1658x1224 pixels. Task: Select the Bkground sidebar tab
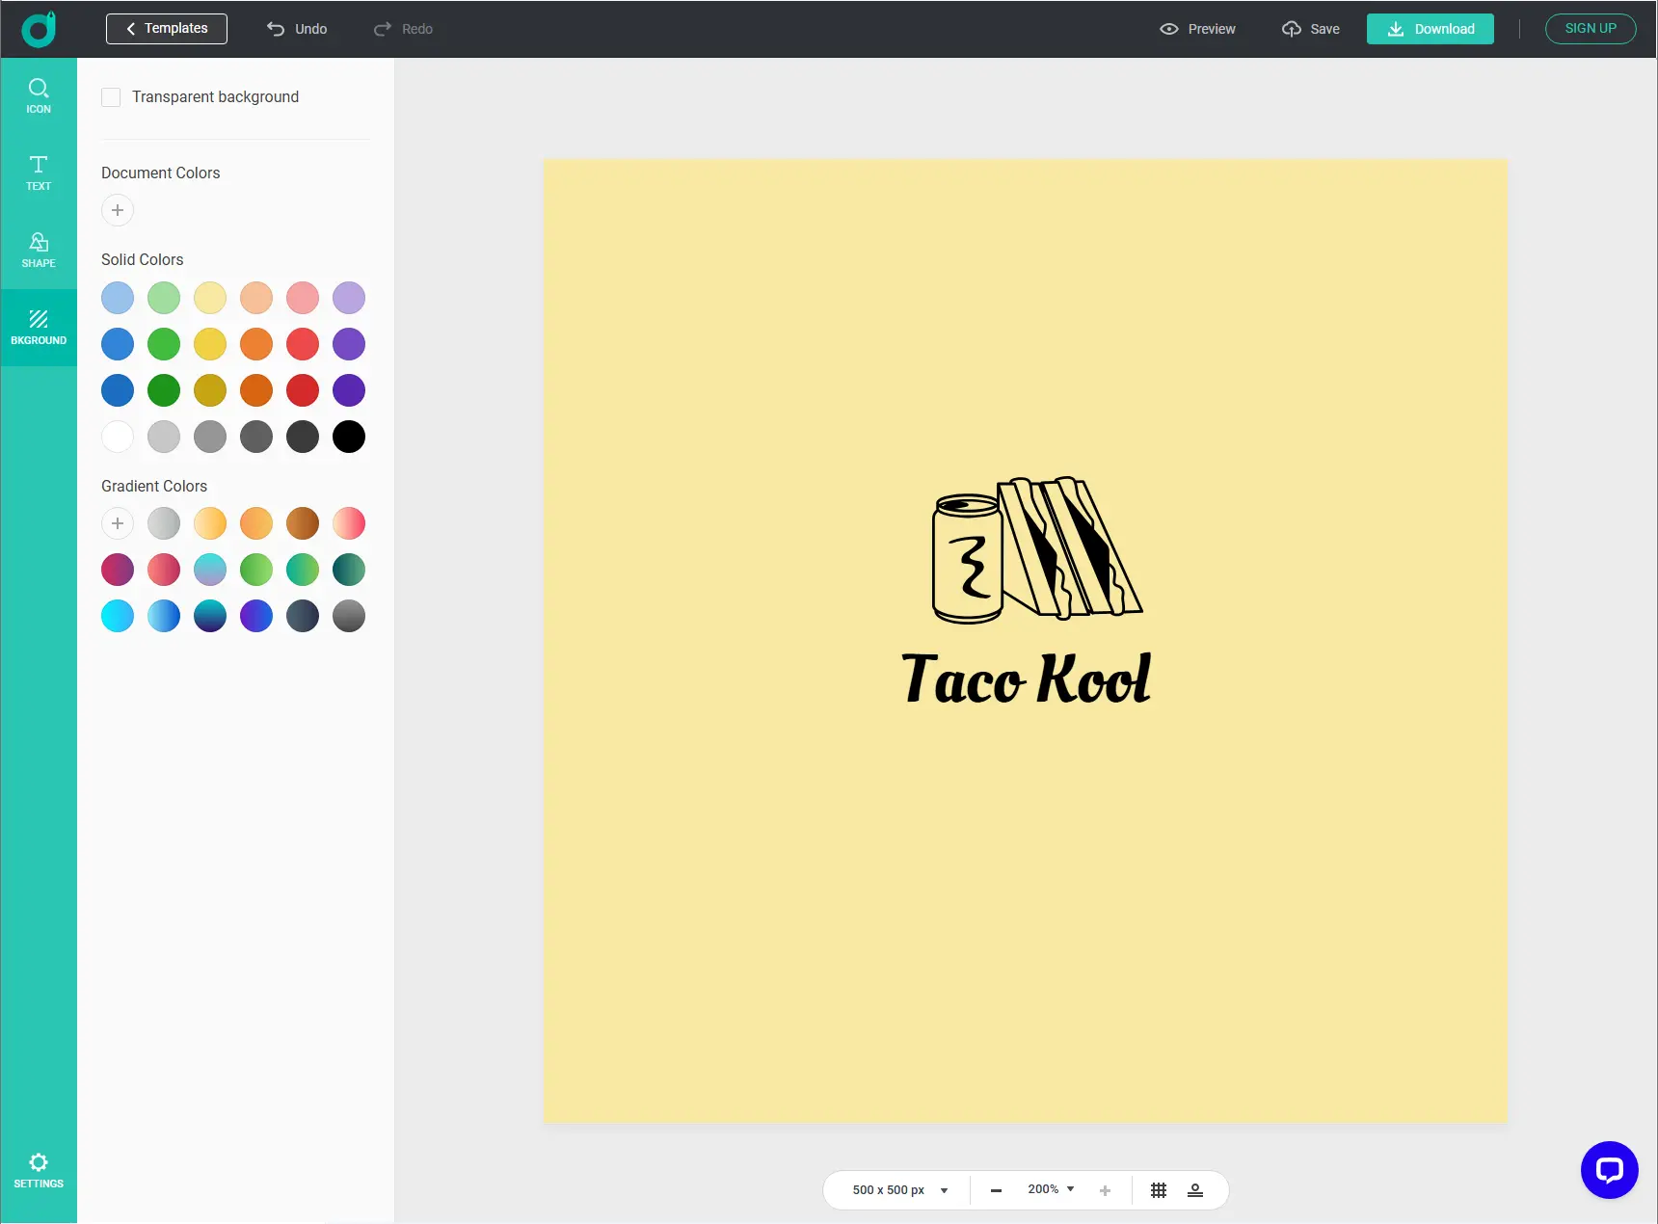pos(39,328)
